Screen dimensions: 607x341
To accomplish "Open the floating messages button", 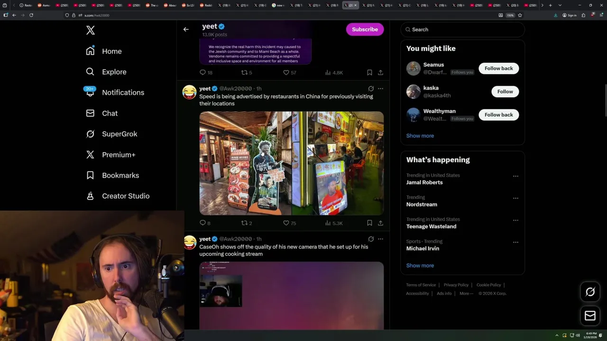I will coord(590,316).
